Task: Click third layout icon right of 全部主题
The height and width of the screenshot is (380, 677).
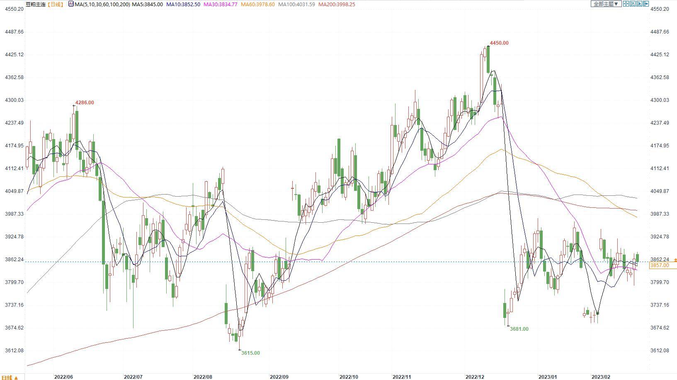Action: pos(639,4)
